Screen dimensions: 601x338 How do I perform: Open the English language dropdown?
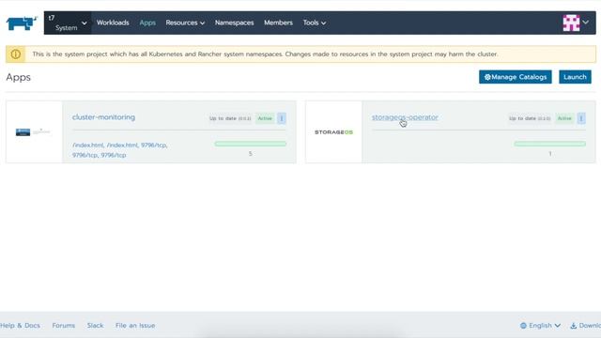point(541,326)
